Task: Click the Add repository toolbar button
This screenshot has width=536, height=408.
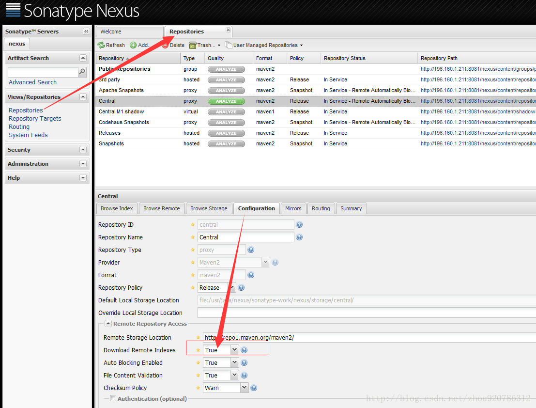Action: [x=140, y=45]
